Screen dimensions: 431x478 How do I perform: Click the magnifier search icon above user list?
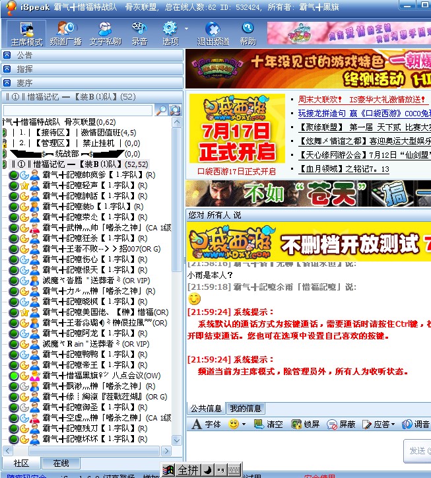[x=161, y=110]
